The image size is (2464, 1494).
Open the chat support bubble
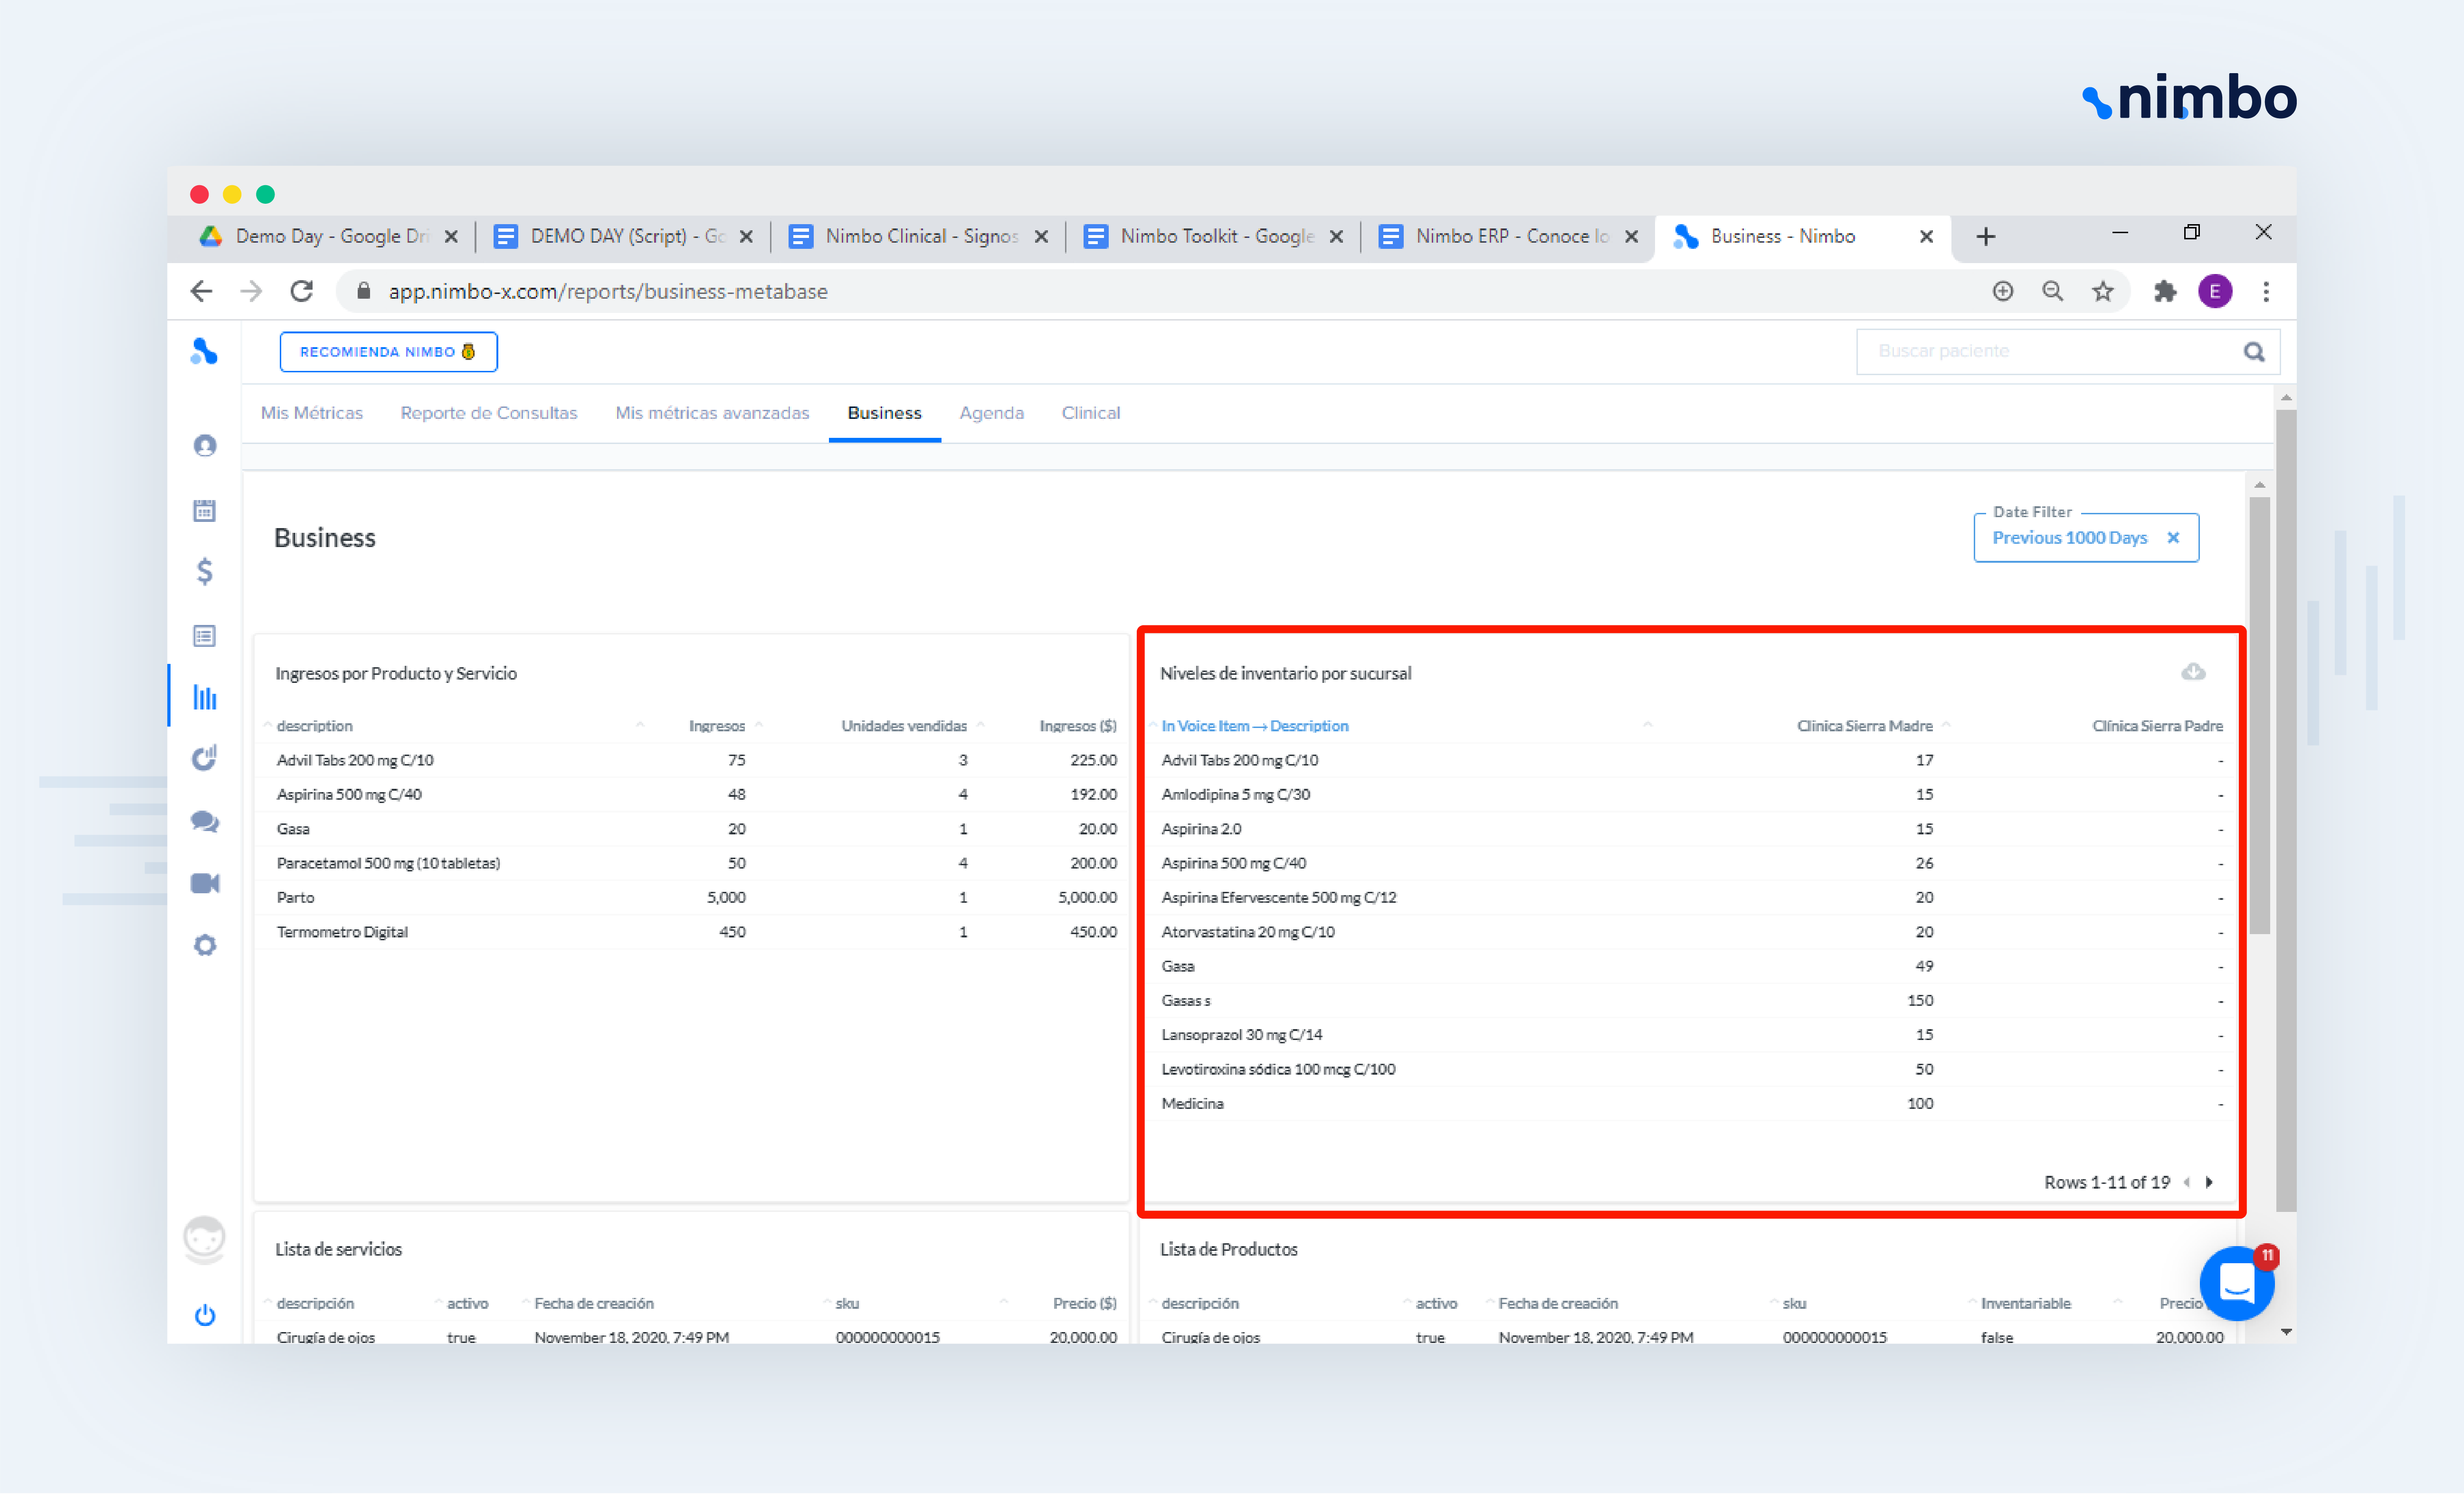[x=2236, y=1283]
